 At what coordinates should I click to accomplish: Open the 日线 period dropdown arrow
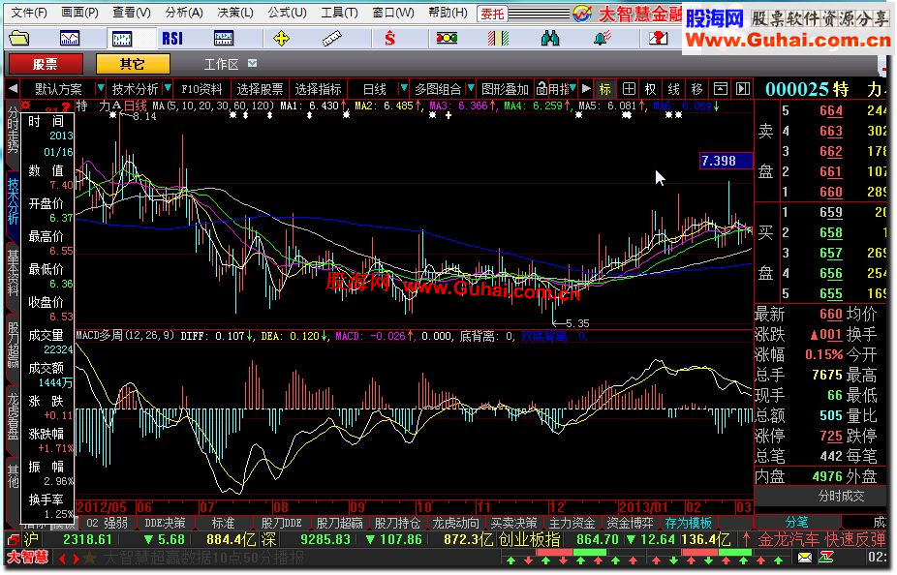pos(404,88)
